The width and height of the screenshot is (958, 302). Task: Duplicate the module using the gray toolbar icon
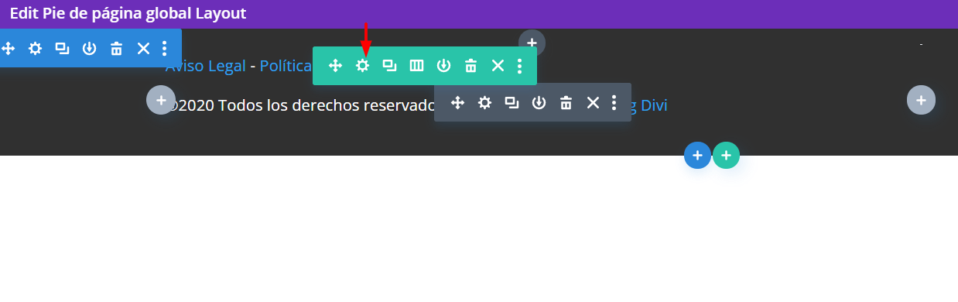click(x=512, y=102)
